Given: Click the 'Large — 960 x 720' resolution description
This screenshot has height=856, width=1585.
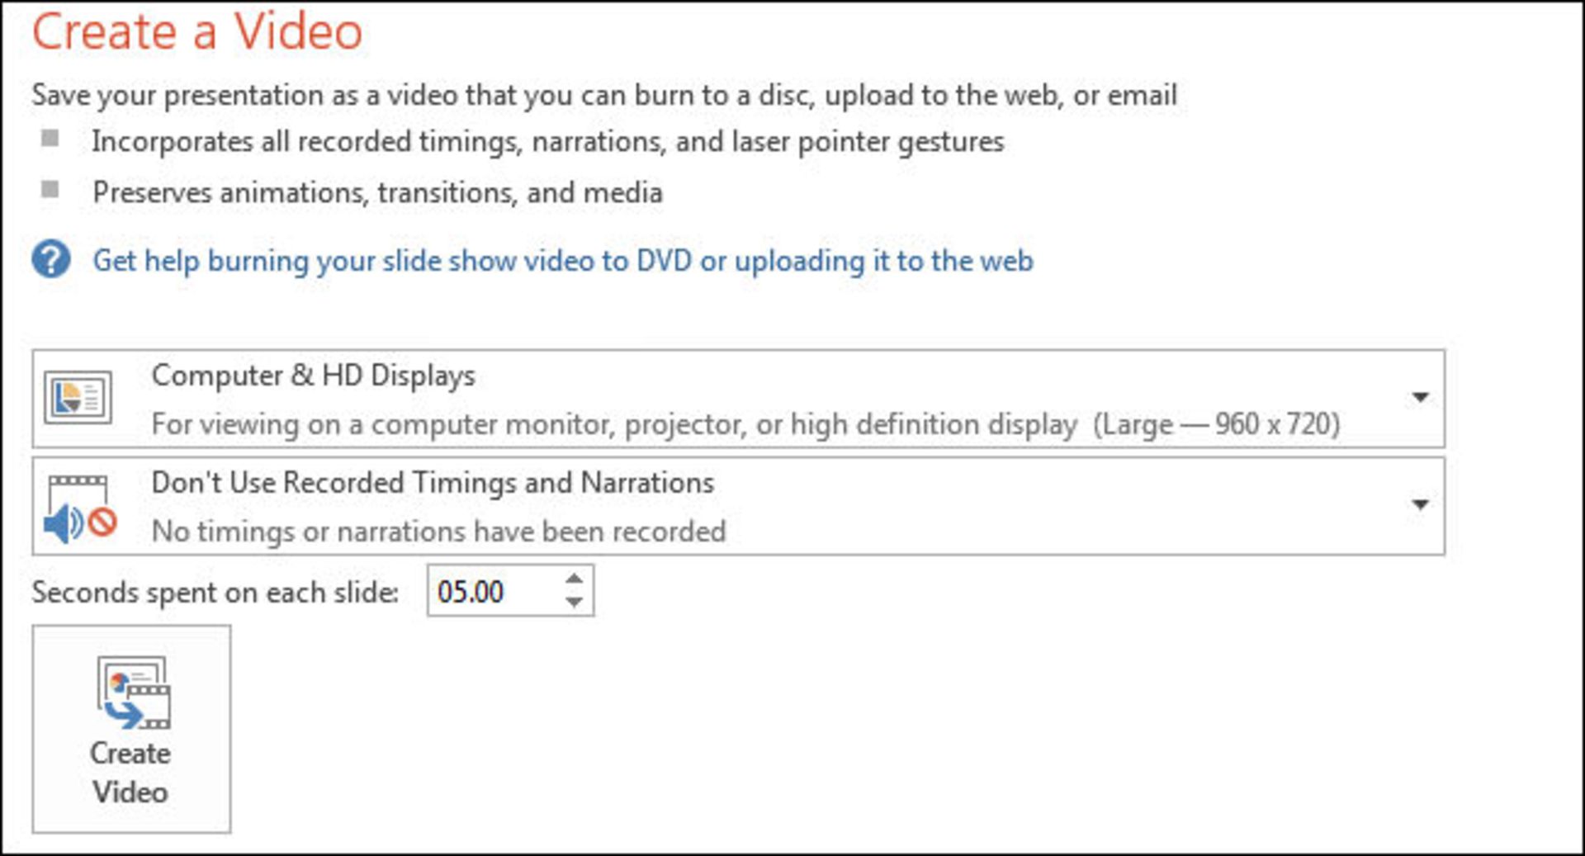Looking at the screenshot, I should [x=1216, y=424].
